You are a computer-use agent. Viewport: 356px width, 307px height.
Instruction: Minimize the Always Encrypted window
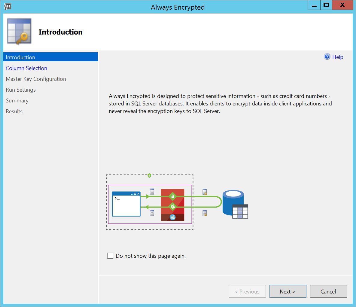314,5
